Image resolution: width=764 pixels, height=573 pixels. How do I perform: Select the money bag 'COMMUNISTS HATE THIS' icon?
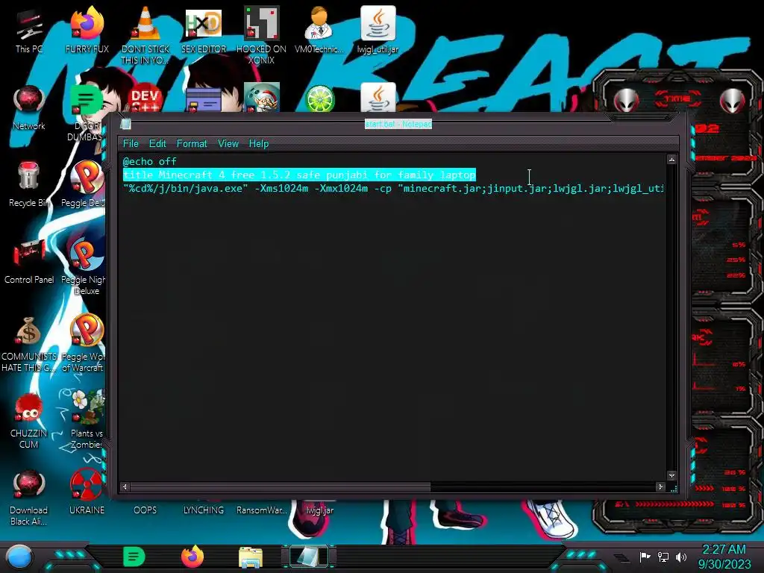tap(29, 343)
